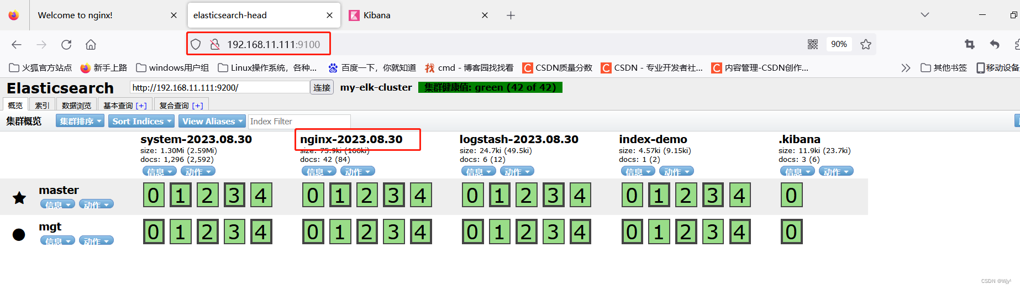Open the 基本查询 [+] tab
This screenshot has height=289, width=1020.
point(125,105)
